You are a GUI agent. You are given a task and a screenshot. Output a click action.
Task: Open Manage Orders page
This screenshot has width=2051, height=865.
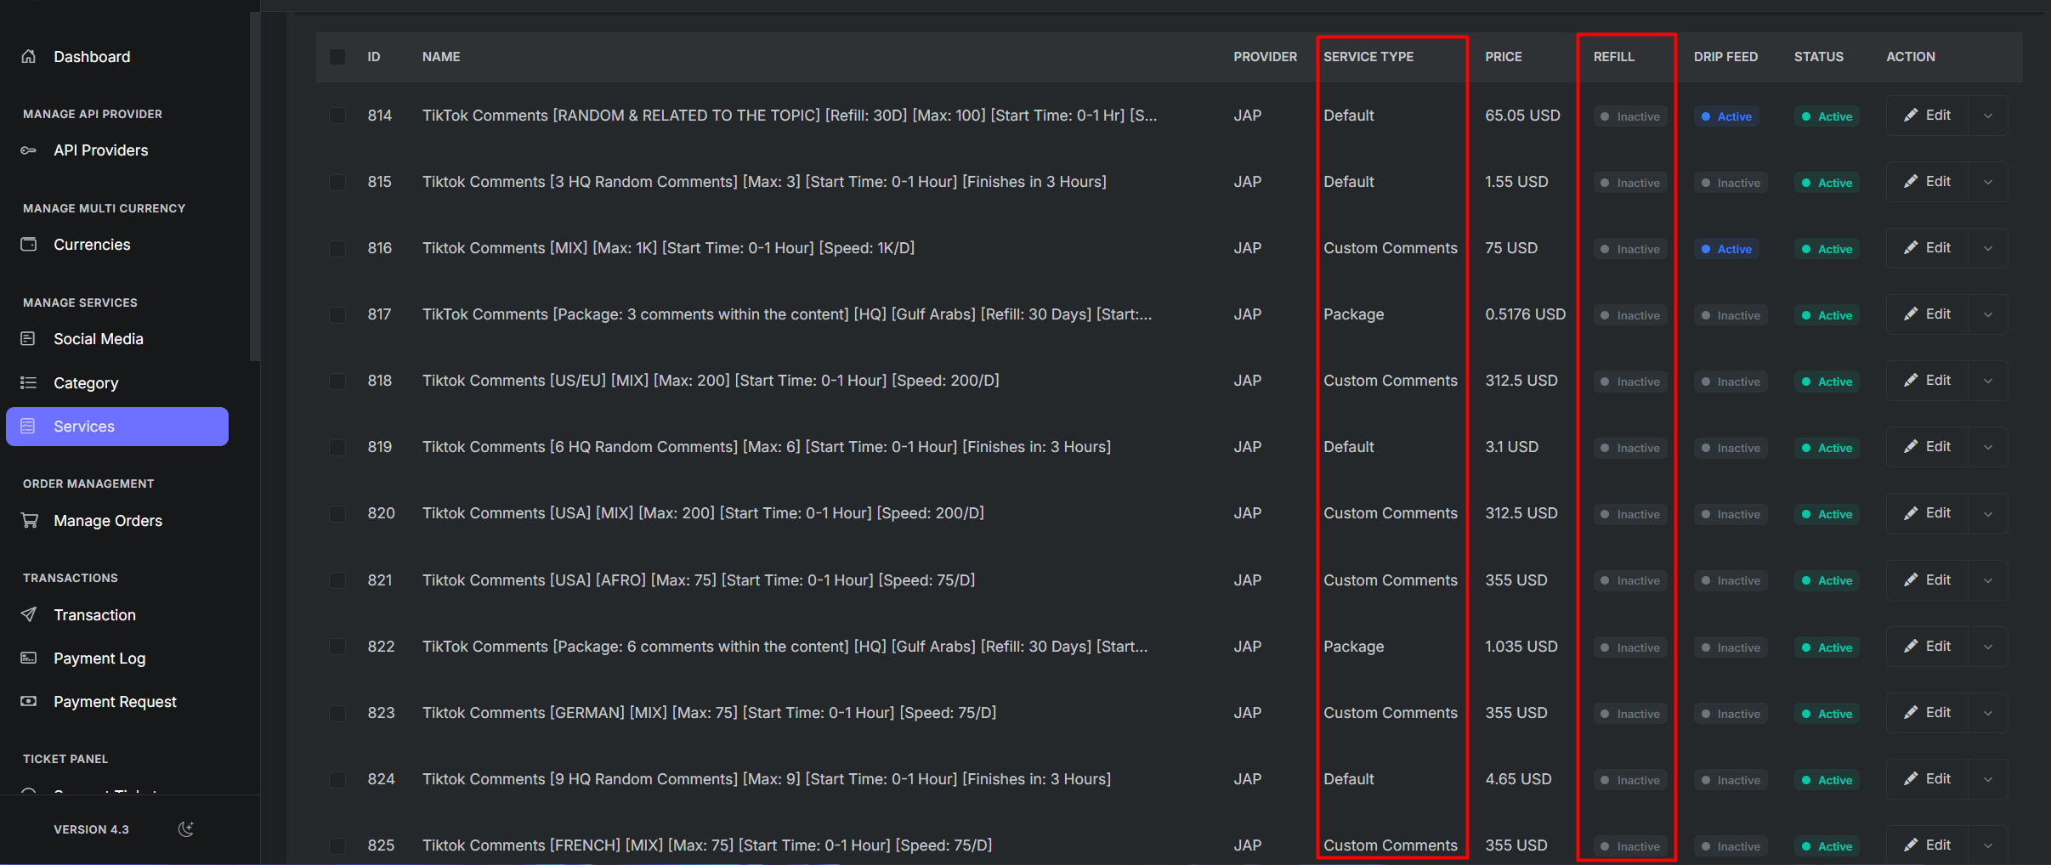108,521
